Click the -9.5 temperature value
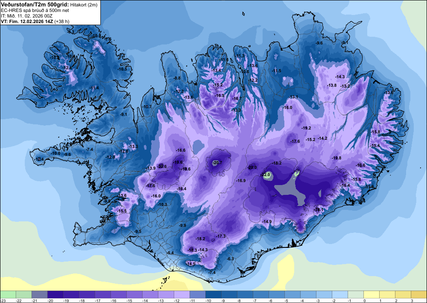Screen dimensions: 427x303 coord(138,232)
